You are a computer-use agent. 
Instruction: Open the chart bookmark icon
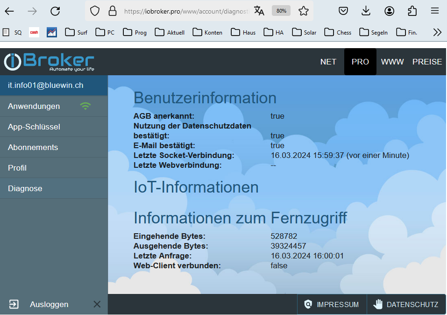pyautogui.click(x=51, y=32)
